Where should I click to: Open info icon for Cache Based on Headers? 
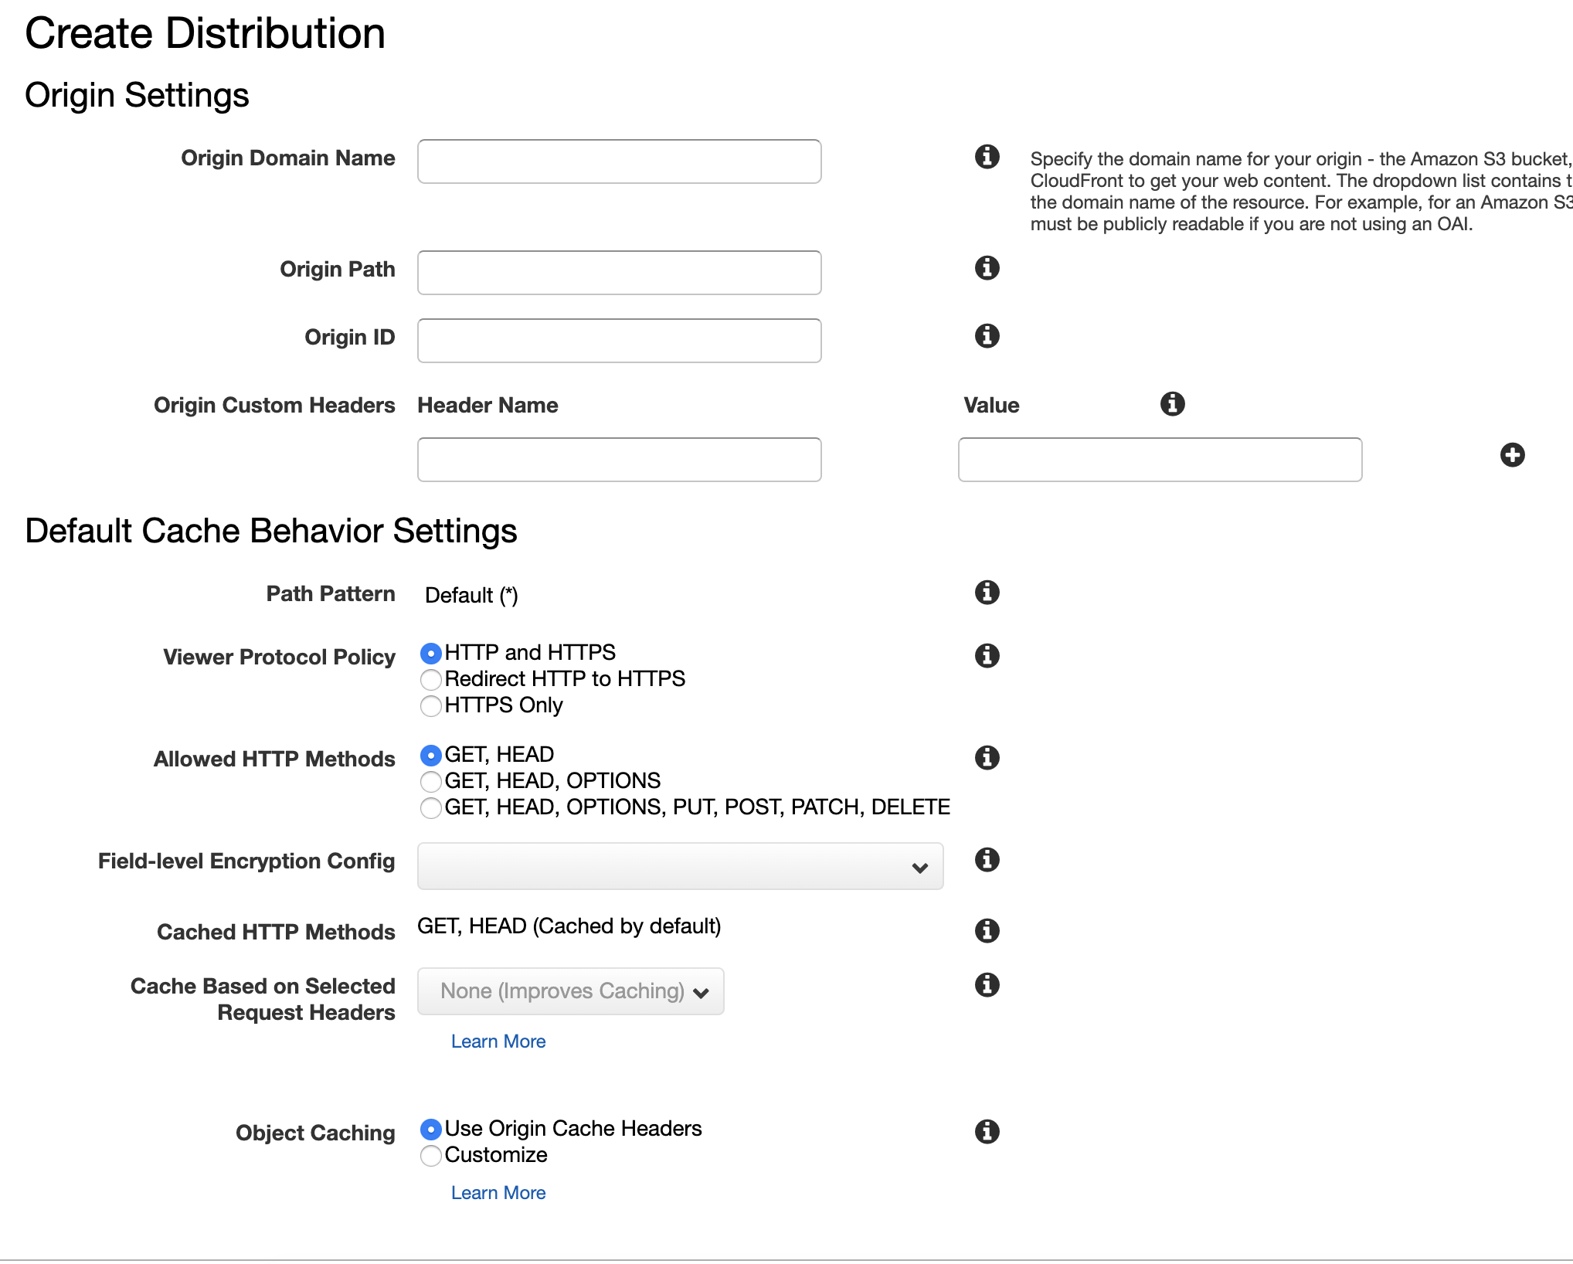[x=987, y=985]
